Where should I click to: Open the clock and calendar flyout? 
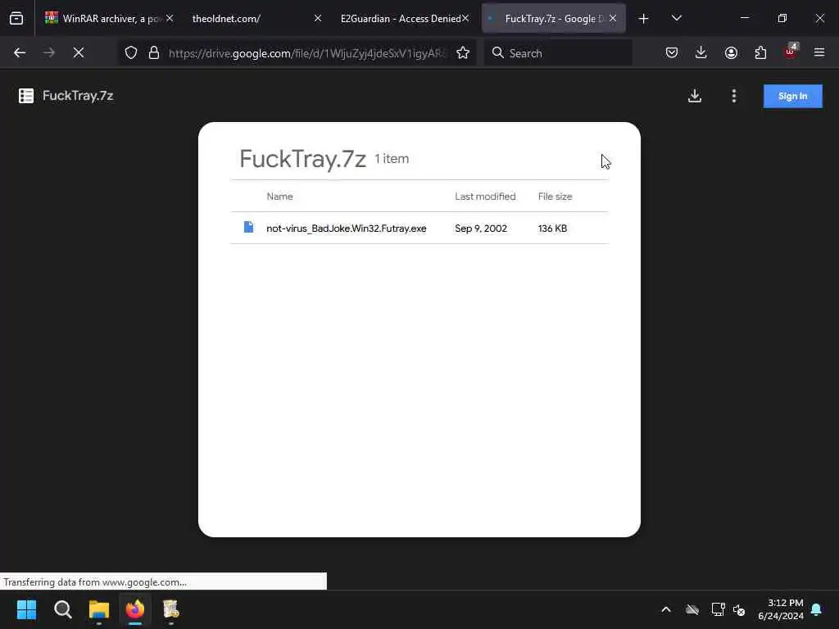pos(781,609)
